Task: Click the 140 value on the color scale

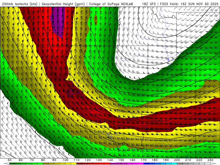Action: pos(110,160)
